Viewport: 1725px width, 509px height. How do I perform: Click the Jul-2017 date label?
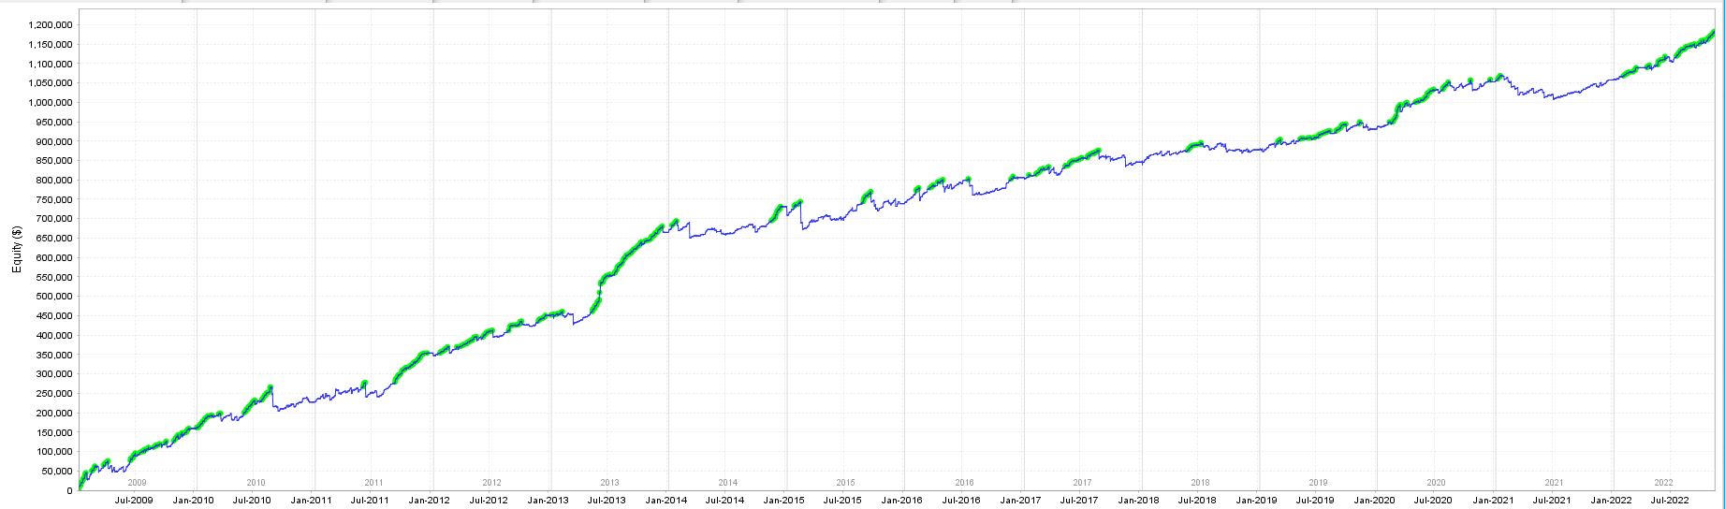coord(1079,501)
